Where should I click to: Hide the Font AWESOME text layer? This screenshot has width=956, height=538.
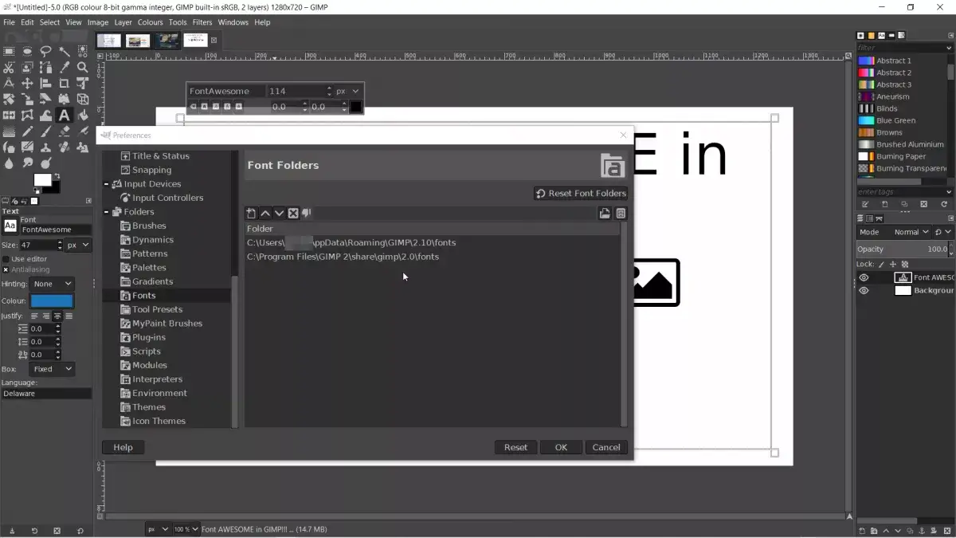coord(864,277)
